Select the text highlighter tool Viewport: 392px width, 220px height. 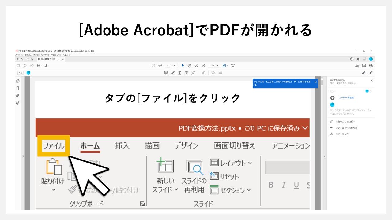click(173, 72)
